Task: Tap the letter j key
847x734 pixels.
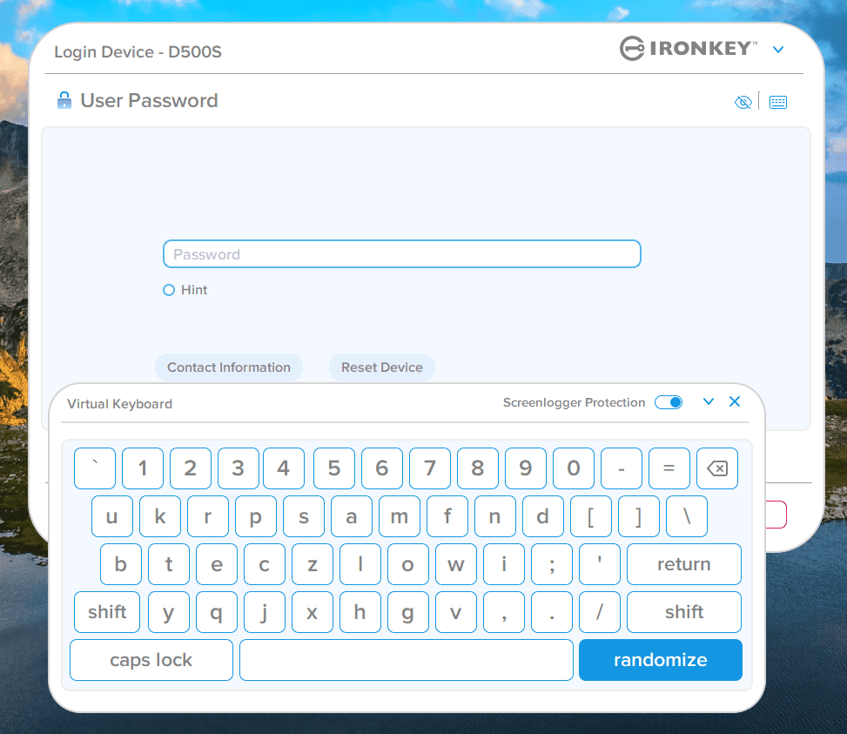Action: pyautogui.click(x=264, y=612)
